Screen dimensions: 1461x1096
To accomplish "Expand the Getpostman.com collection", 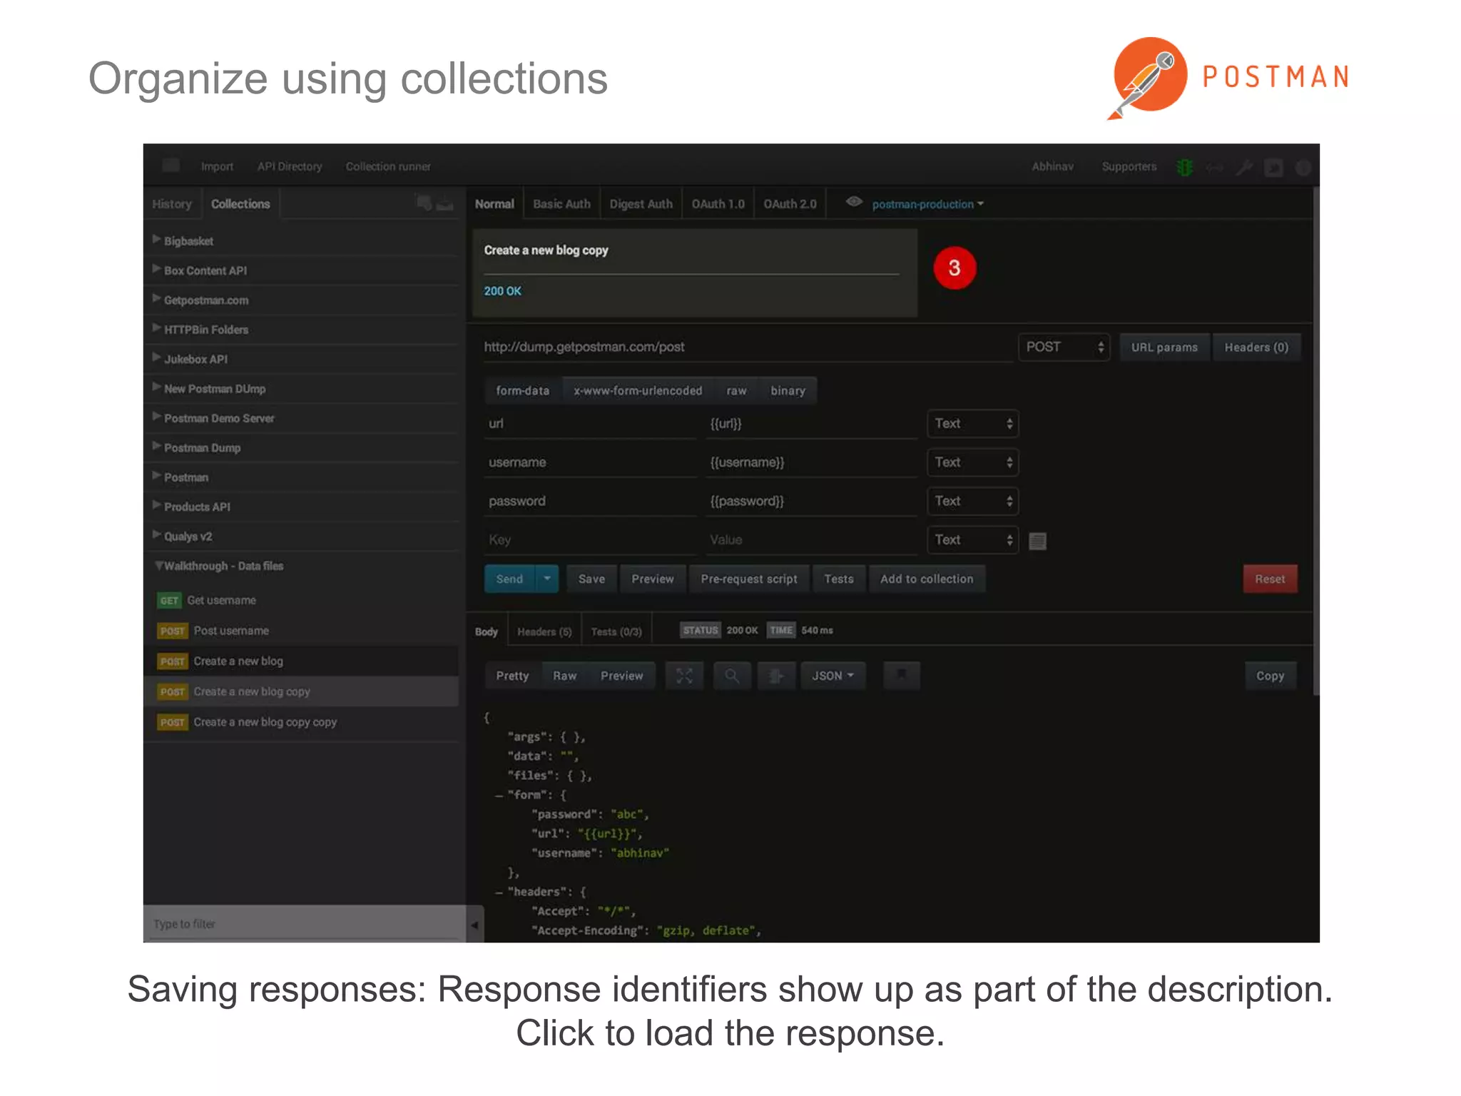I will coord(157,300).
